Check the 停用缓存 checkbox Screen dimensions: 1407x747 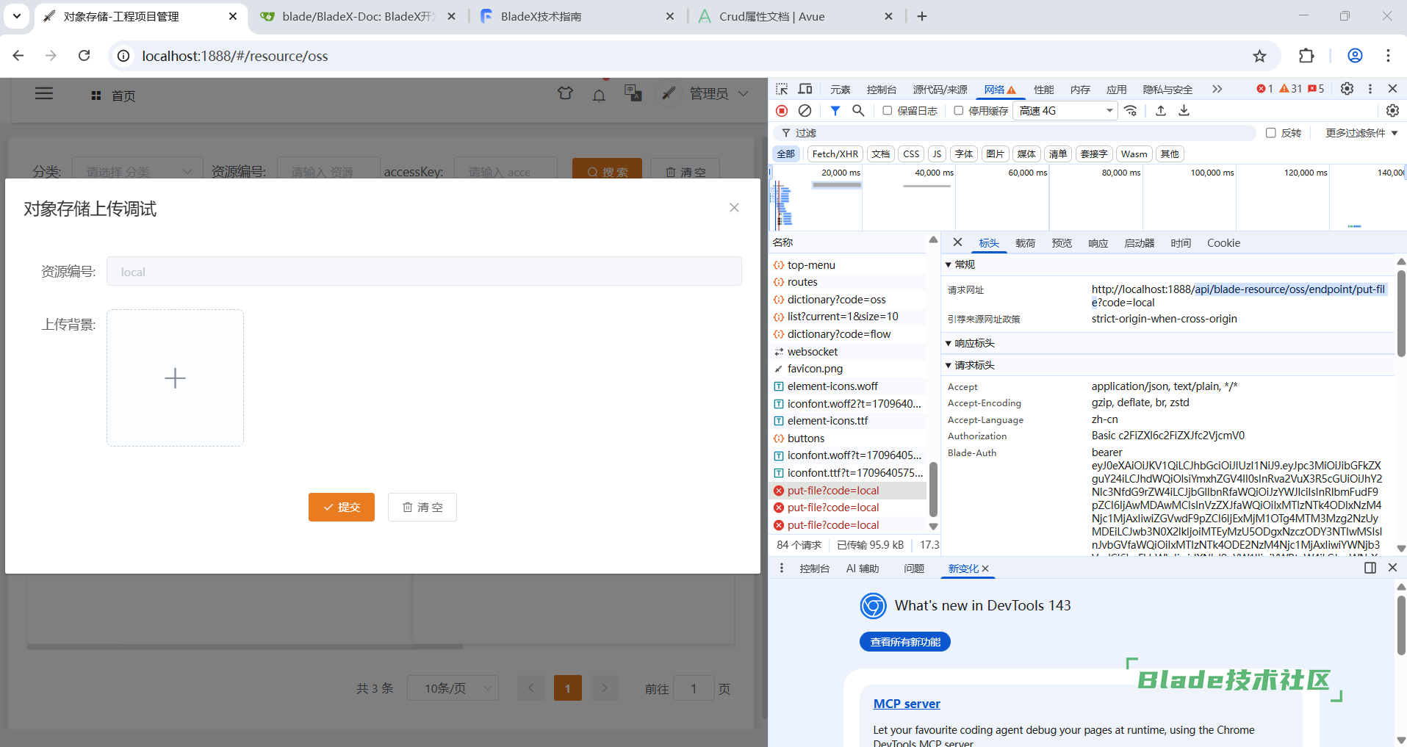pos(959,111)
